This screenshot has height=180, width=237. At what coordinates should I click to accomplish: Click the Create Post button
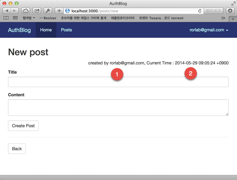click(23, 126)
